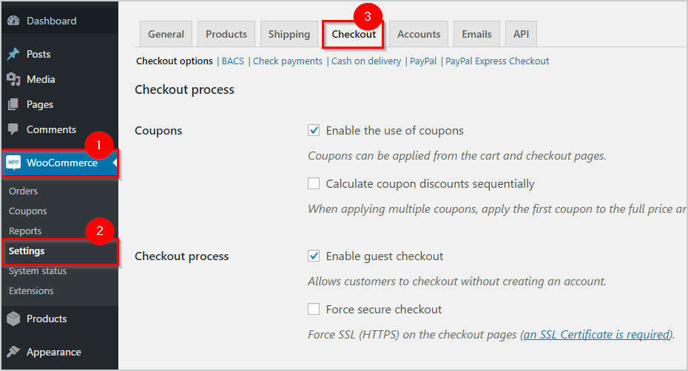Click the 'Enable guest checkout' label
The width and height of the screenshot is (688, 371).
[x=385, y=256]
